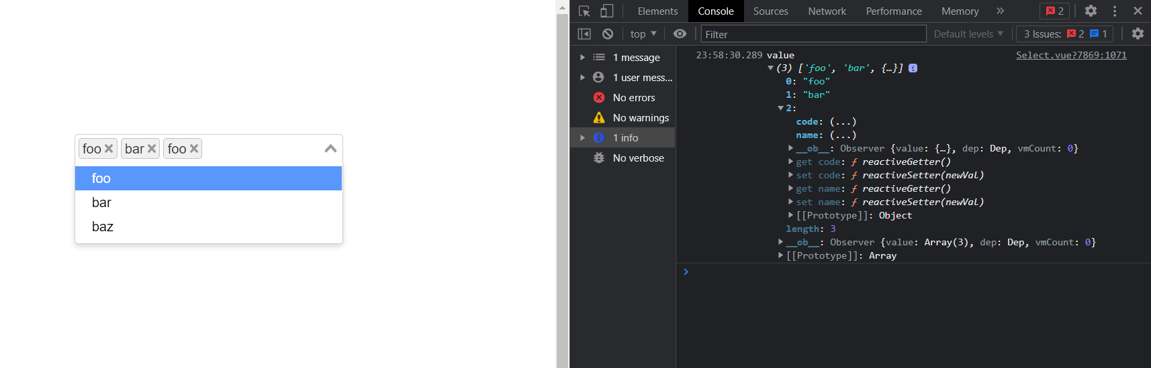
Task: Remove the bar tag
Action: [x=152, y=149]
